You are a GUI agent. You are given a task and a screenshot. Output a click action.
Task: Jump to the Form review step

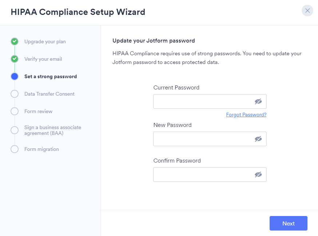tap(39, 111)
